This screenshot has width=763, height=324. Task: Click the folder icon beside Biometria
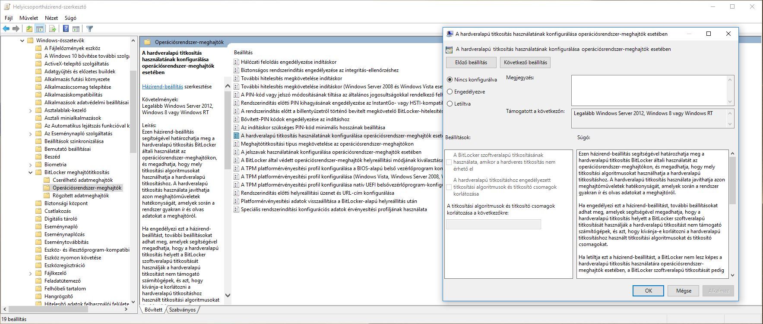coord(39,165)
